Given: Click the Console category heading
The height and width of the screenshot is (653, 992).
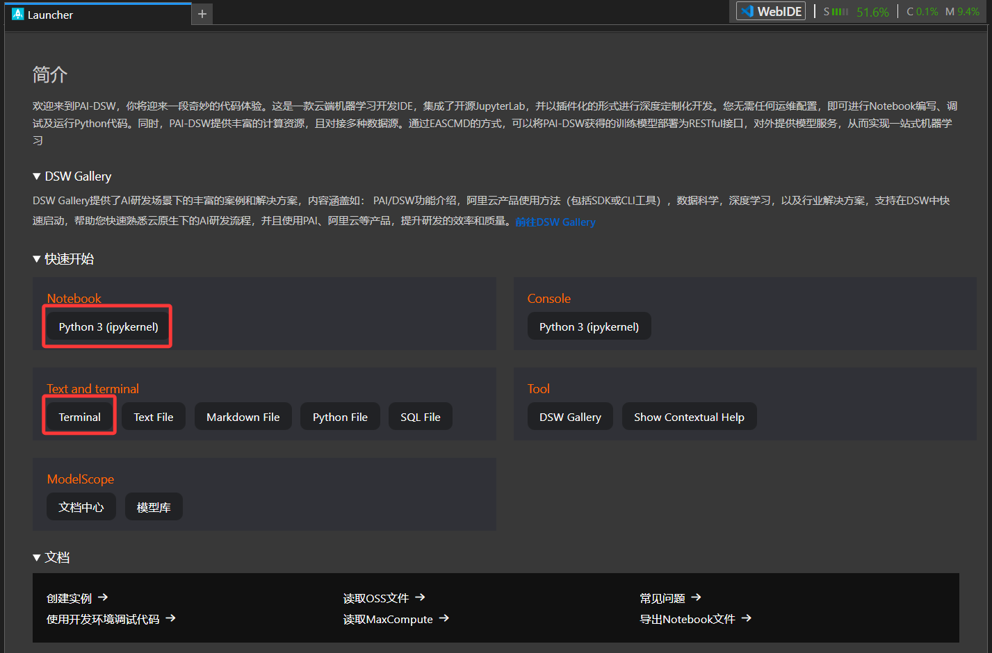Looking at the screenshot, I should 548,299.
